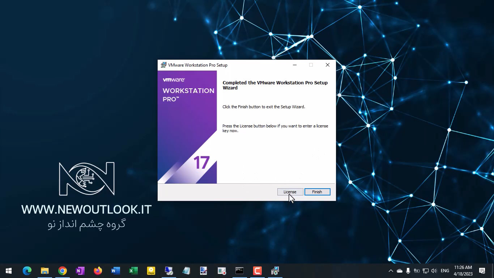494x278 pixels.
Task: Click the Show desktop strip at taskbar end
Action: click(x=493, y=271)
